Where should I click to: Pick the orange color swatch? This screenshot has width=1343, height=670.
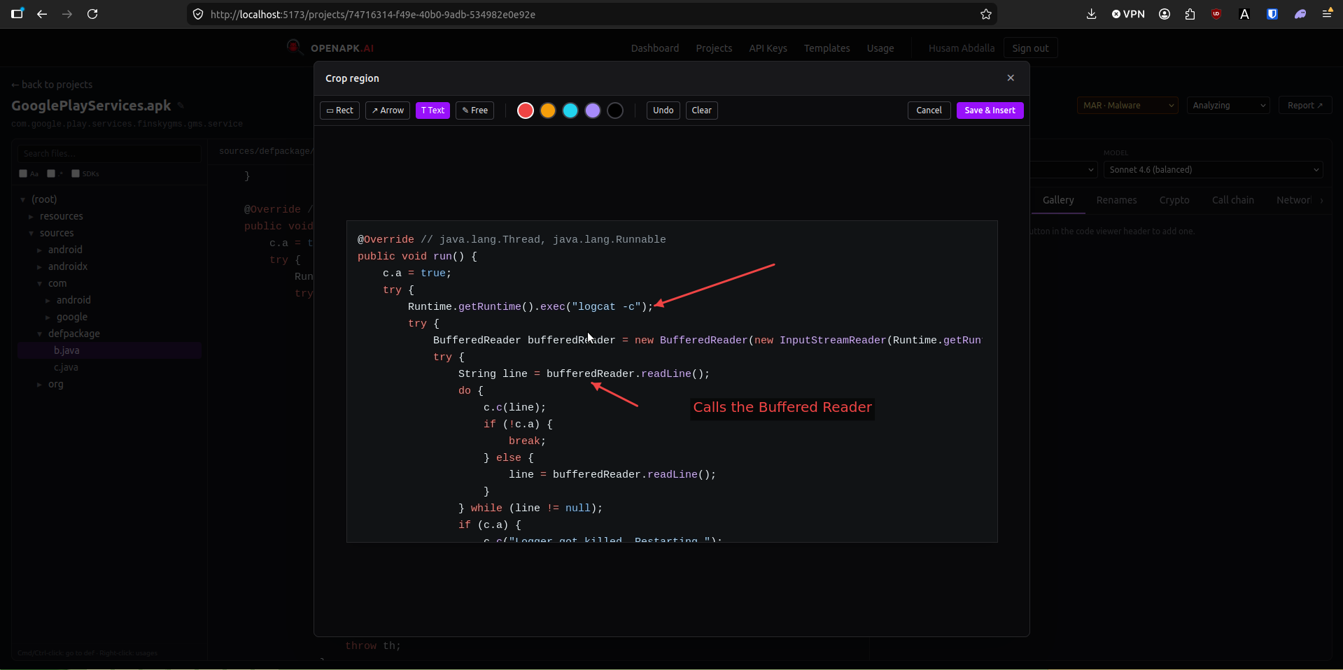pyautogui.click(x=548, y=111)
